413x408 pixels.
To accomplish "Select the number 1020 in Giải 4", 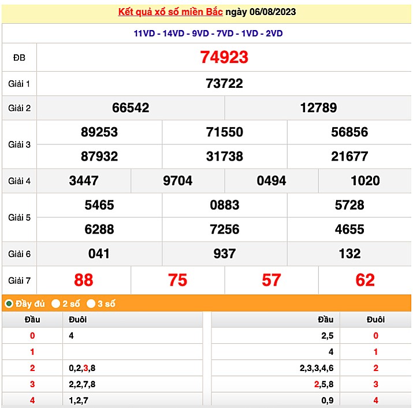I will 365,181.
